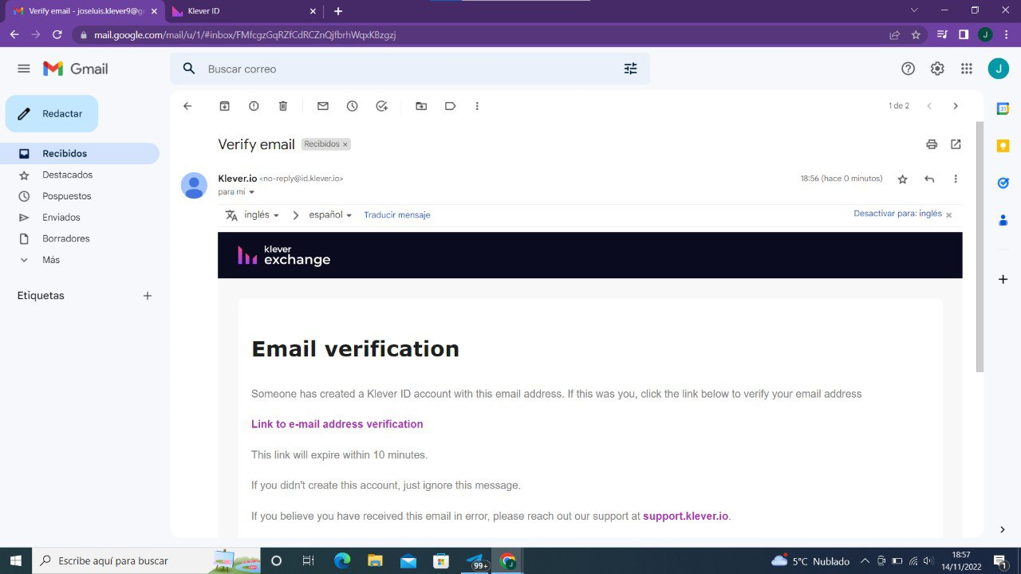Open the target language español dropdown
This screenshot has width=1021, height=574.
[x=330, y=215]
